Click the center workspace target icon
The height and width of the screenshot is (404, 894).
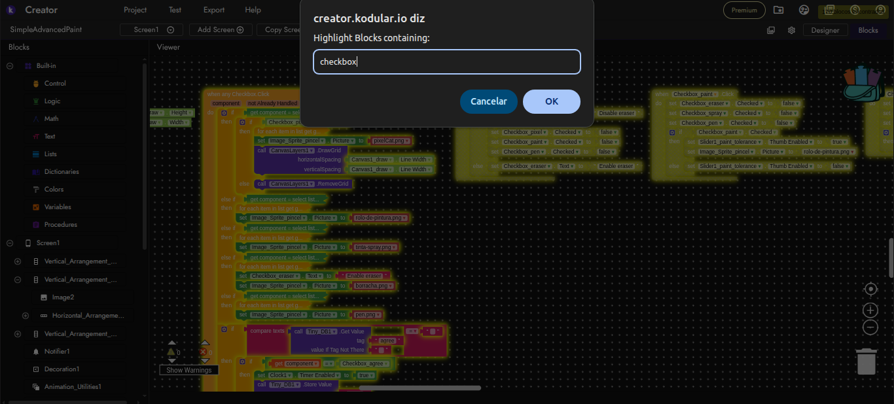(870, 289)
